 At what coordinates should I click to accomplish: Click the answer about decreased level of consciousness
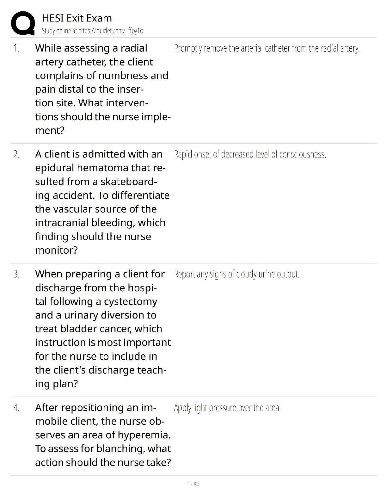click(250, 154)
